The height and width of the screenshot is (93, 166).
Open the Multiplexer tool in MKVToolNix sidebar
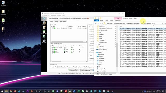[x=44, y=19]
